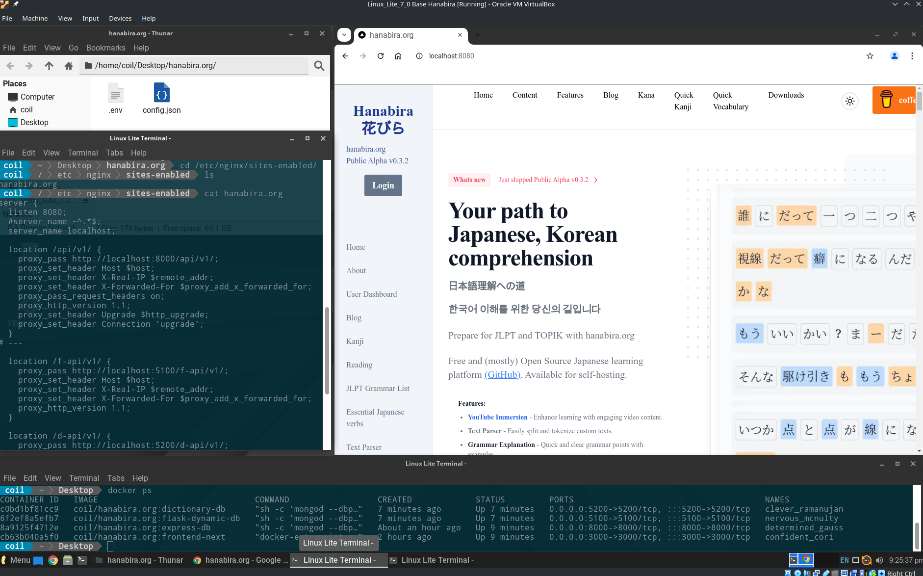Viewport: 923px width, 576px height.
Task: Click the Thunar path address field
Action: [196, 66]
